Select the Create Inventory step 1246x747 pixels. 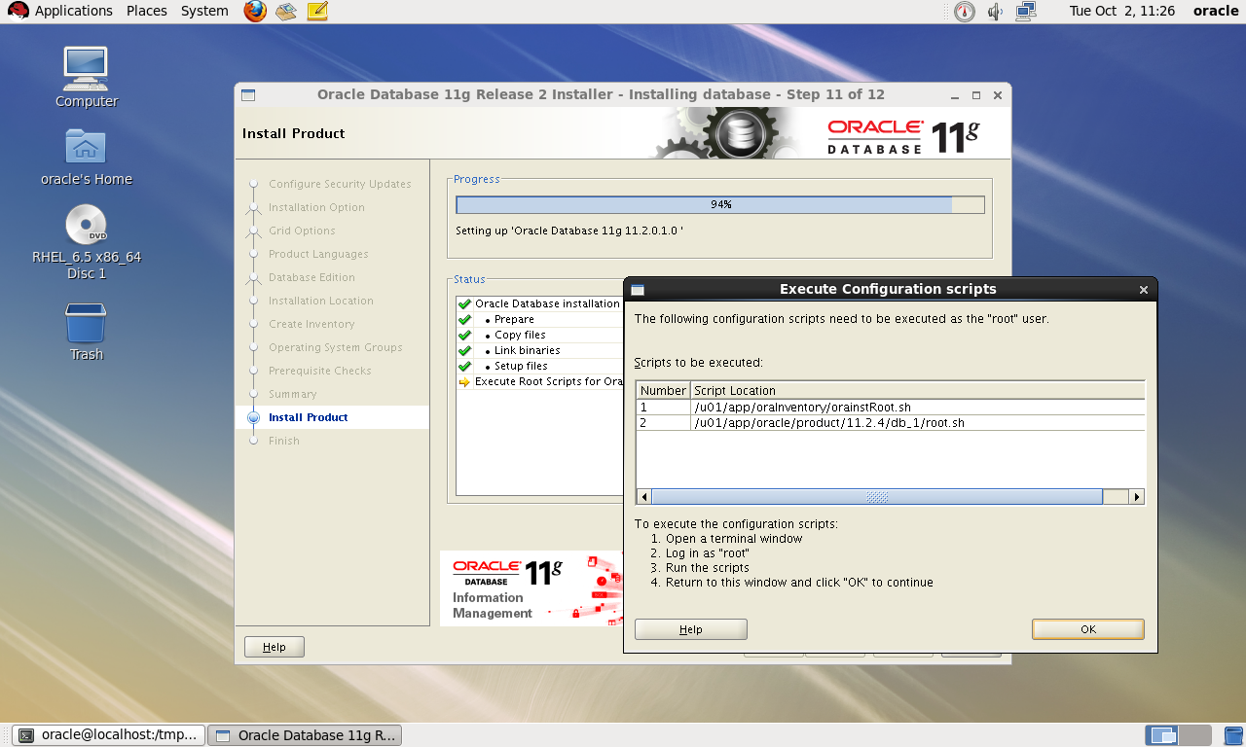311,324
